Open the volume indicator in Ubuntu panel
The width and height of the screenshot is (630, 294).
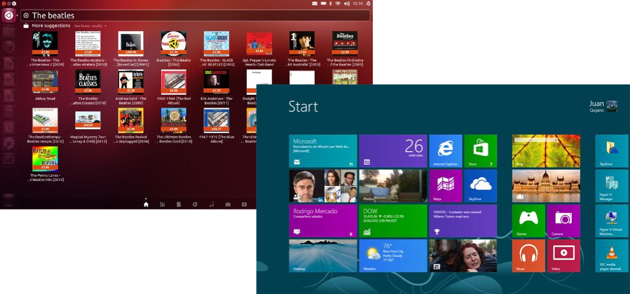click(x=346, y=3)
